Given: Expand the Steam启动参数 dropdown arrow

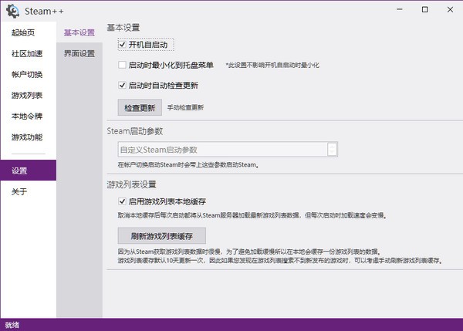Looking at the screenshot, I should (x=333, y=150).
